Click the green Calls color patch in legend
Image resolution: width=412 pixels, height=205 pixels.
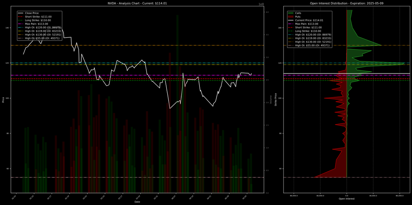point(291,13)
